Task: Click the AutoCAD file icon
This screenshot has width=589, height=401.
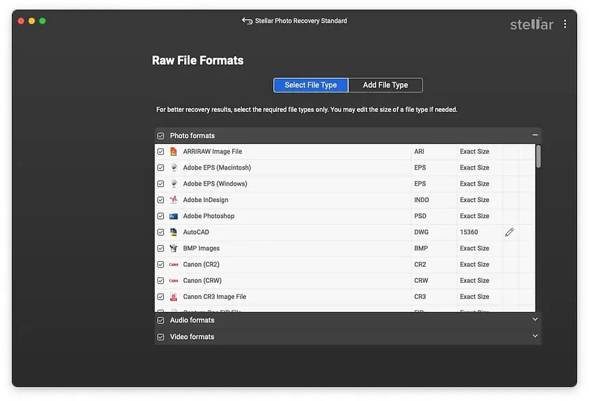Action: coord(173,232)
